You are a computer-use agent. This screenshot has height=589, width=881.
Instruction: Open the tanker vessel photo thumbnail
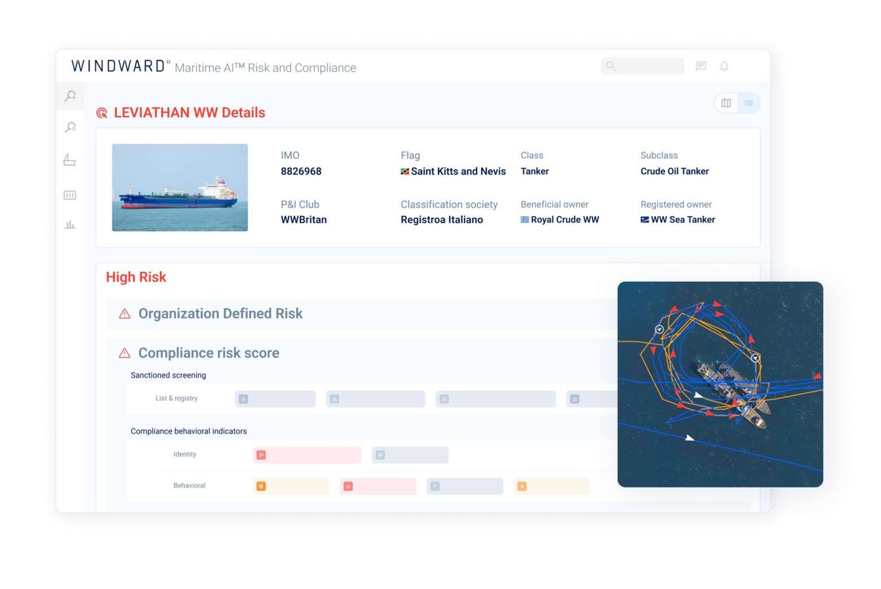[180, 187]
